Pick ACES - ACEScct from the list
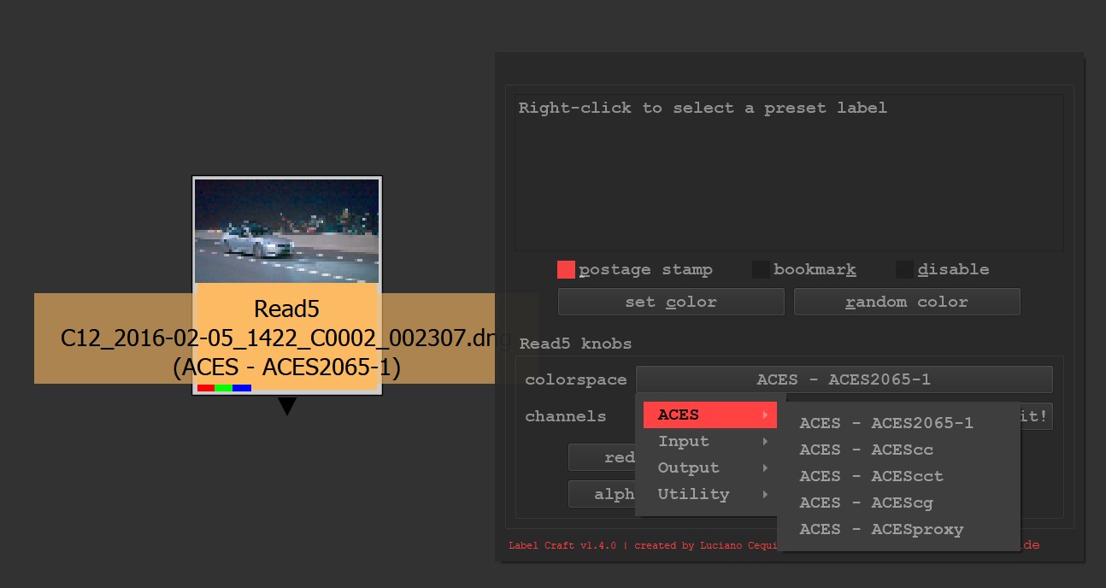 [x=871, y=477]
